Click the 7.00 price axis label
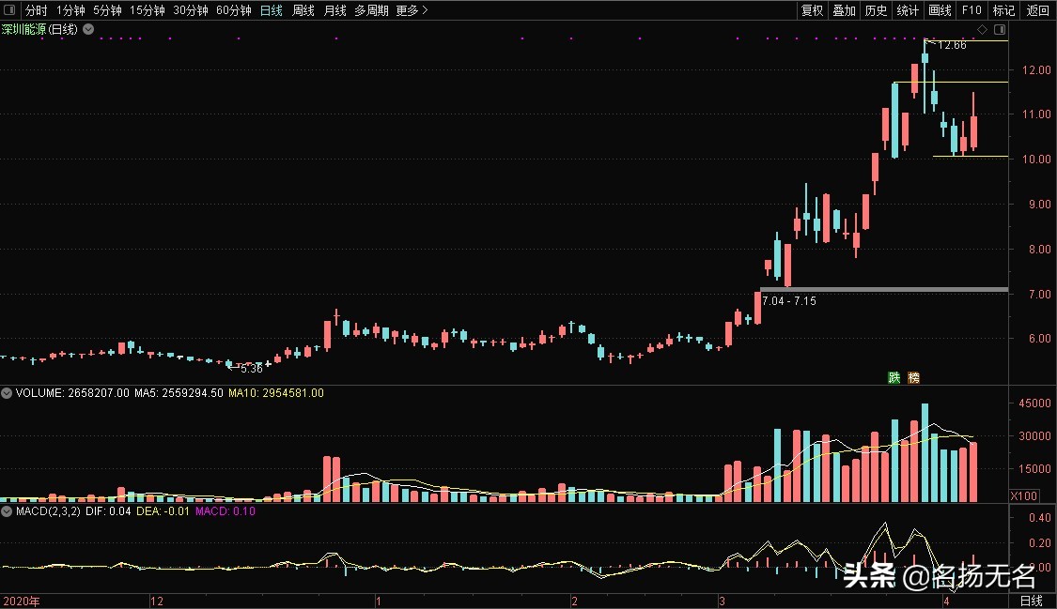The image size is (1057, 609). tap(1039, 294)
